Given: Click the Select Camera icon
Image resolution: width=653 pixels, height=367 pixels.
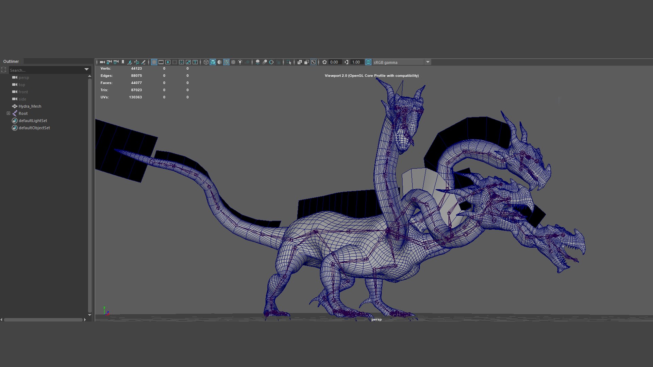Looking at the screenshot, I should [x=102, y=62].
